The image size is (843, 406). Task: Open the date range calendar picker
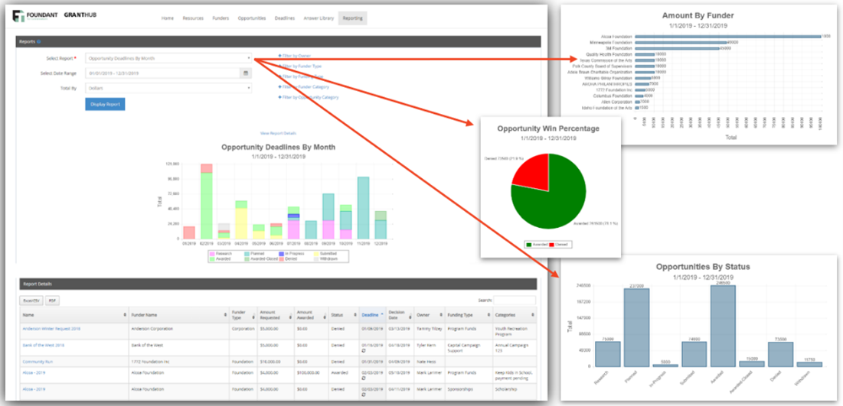click(246, 73)
